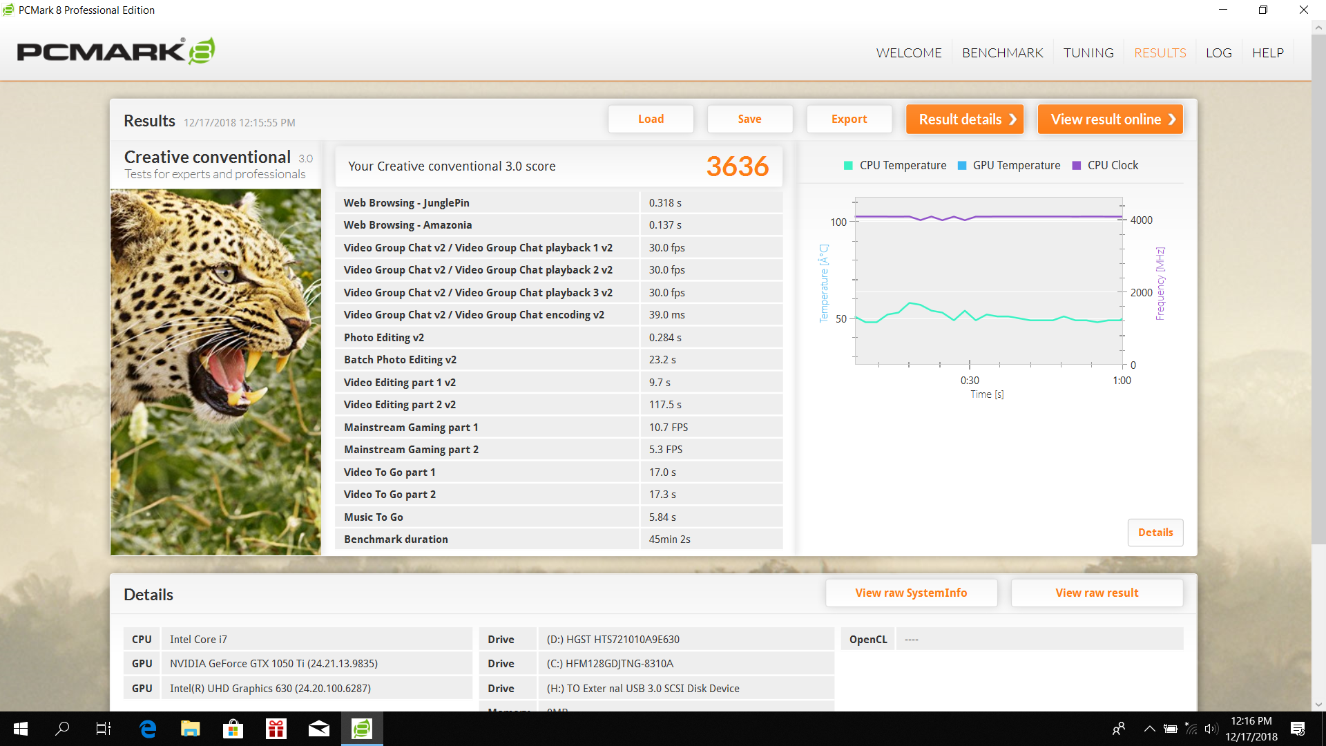Select the RESULTS tab
The height and width of the screenshot is (746, 1326).
click(x=1160, y=53)
